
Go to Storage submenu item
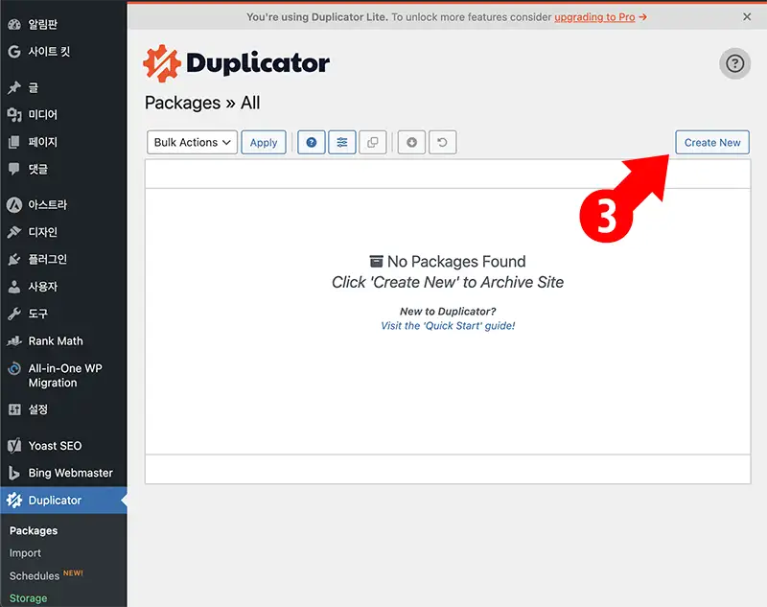29,598
